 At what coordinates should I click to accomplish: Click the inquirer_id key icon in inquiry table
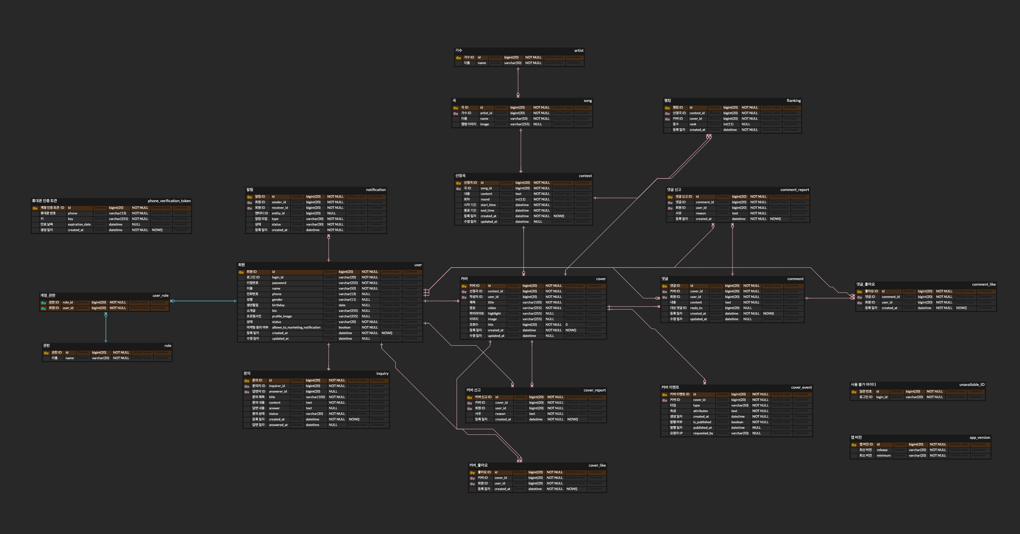coord(247,386)
